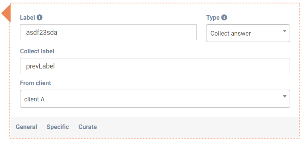This screenshot has width=304, height=143.
Task: Click the orange triangle pointer on panel edge
Action: tap(6, 13)
